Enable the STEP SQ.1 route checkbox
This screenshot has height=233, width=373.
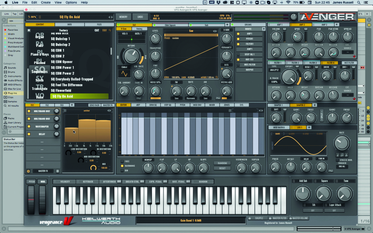tap(238, 55)
